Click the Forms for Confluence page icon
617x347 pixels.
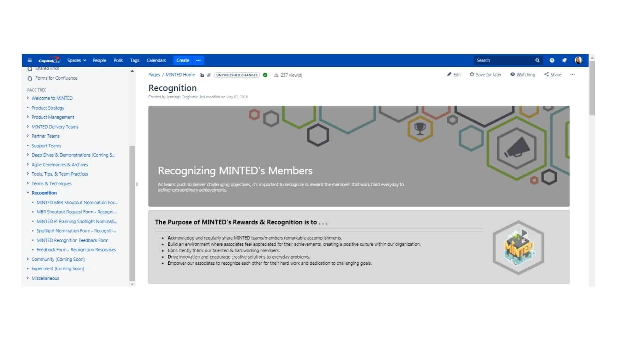(x=30, y=78)
